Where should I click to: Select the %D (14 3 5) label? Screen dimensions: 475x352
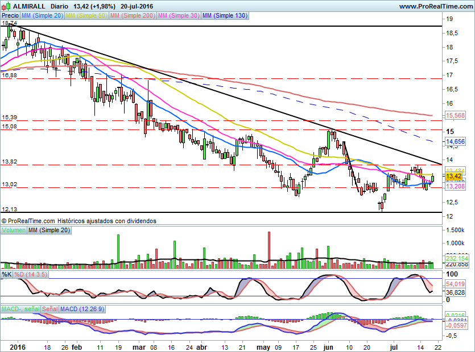31,274
